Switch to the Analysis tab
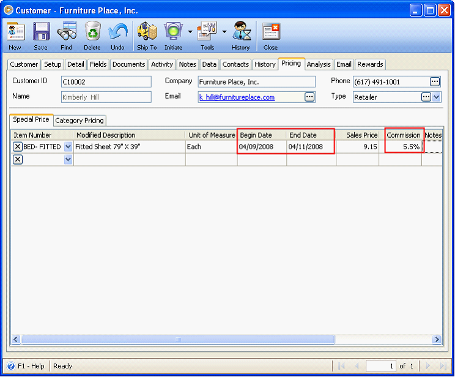 click(319, 64)
